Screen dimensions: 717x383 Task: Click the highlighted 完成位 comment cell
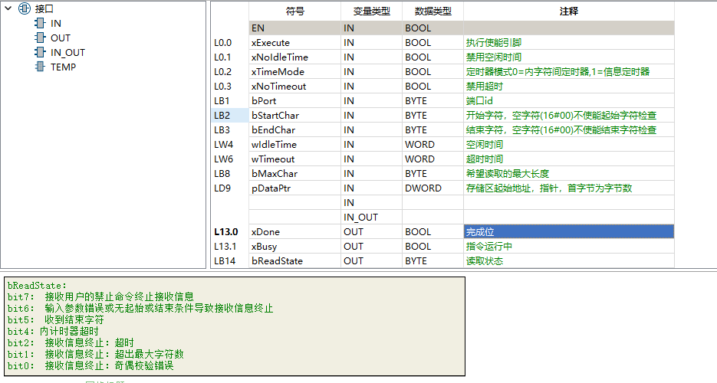tap(569, 232)
